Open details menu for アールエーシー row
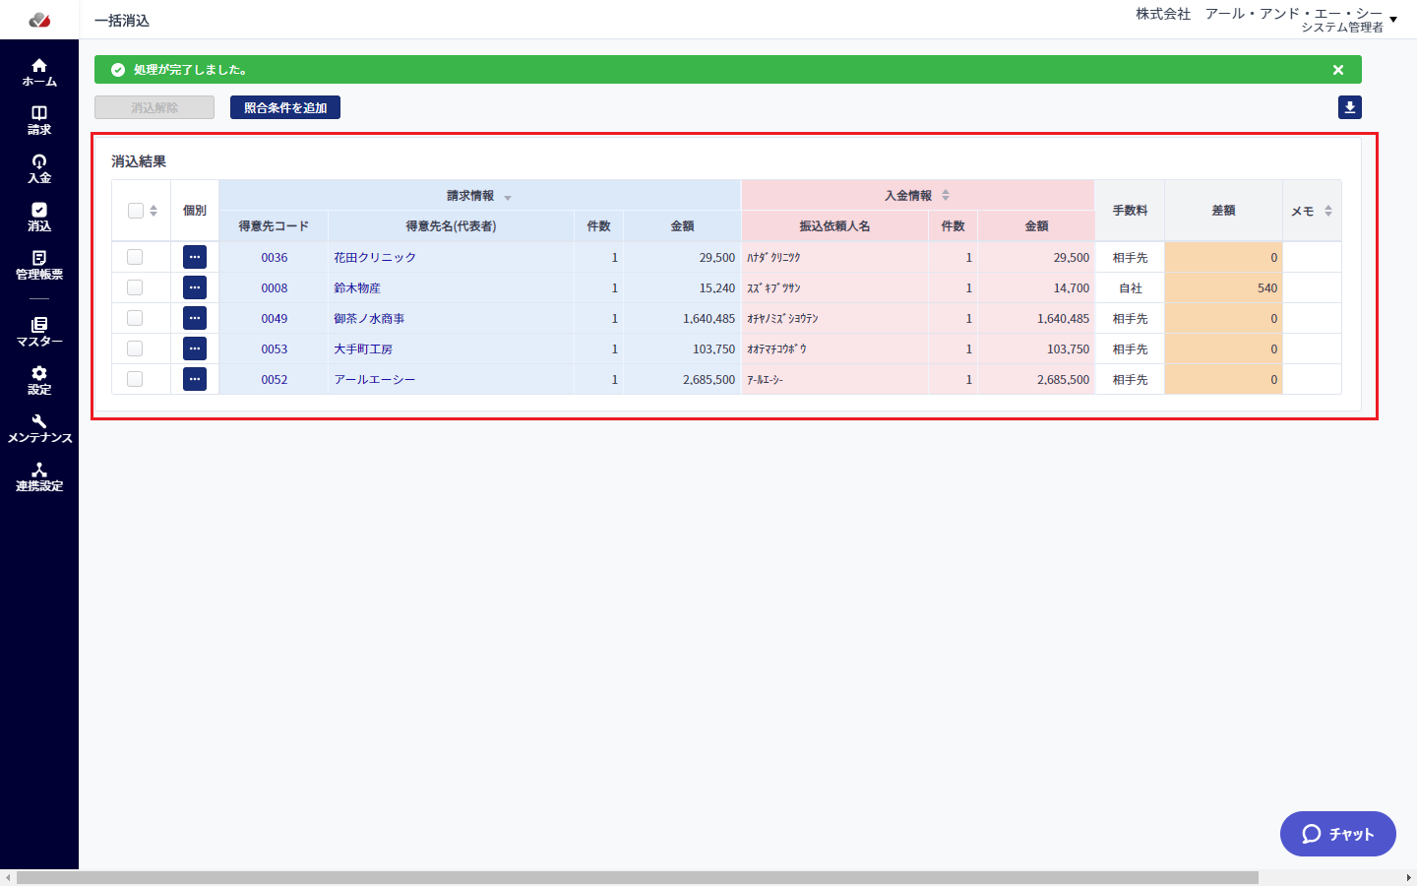This screenshot has width=1417, height=886. (195, 379)
